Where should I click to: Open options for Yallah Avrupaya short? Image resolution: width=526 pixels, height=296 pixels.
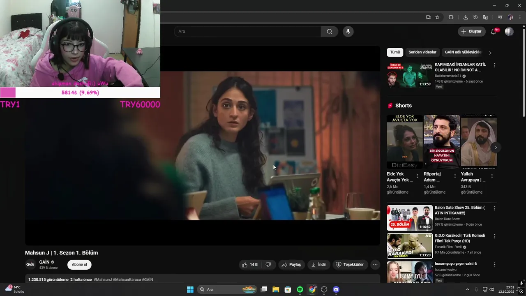pos(492,176)
